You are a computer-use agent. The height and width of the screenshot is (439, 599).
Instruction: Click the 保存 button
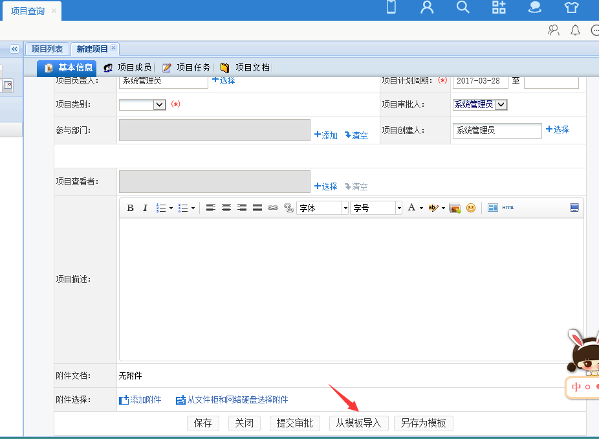pos(202,423)
